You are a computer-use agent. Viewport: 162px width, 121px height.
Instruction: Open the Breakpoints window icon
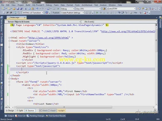click(145, 13)
